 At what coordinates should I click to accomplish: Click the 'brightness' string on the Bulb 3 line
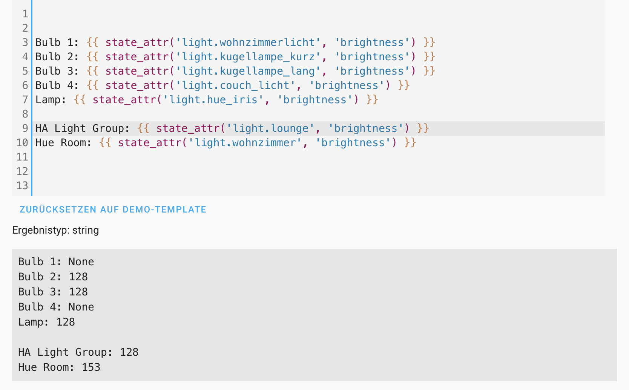tap(373, 71)
